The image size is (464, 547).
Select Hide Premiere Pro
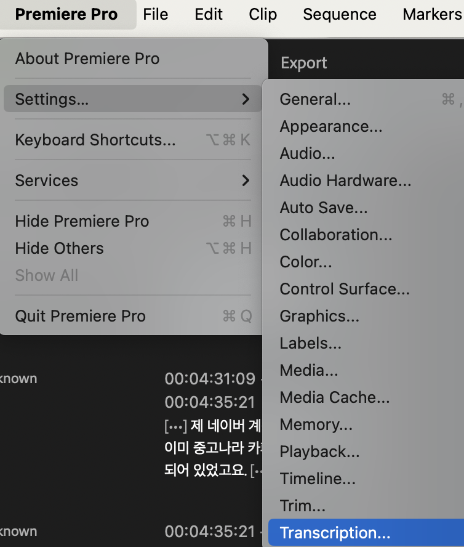(x=132, y=221)
